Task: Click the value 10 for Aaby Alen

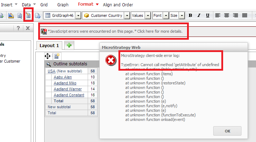Action: pos(93,77)
